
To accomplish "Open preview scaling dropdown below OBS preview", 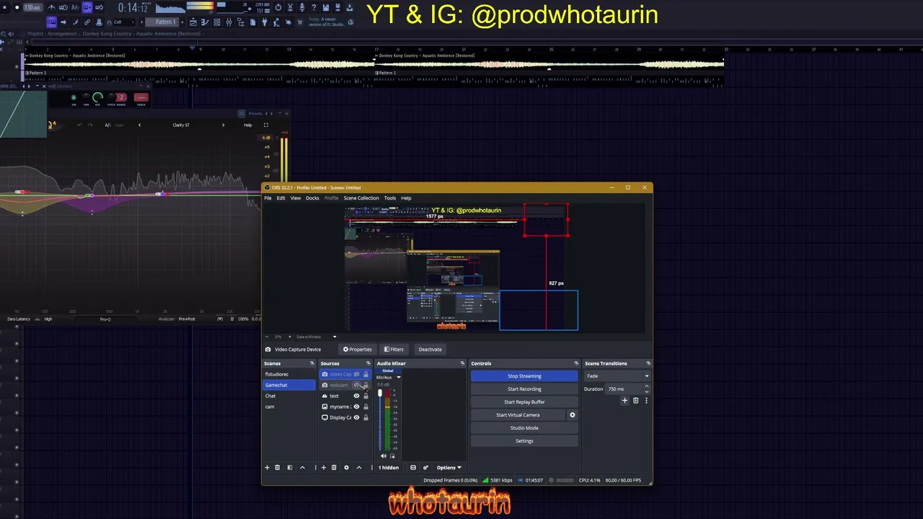I will [334, 337].
